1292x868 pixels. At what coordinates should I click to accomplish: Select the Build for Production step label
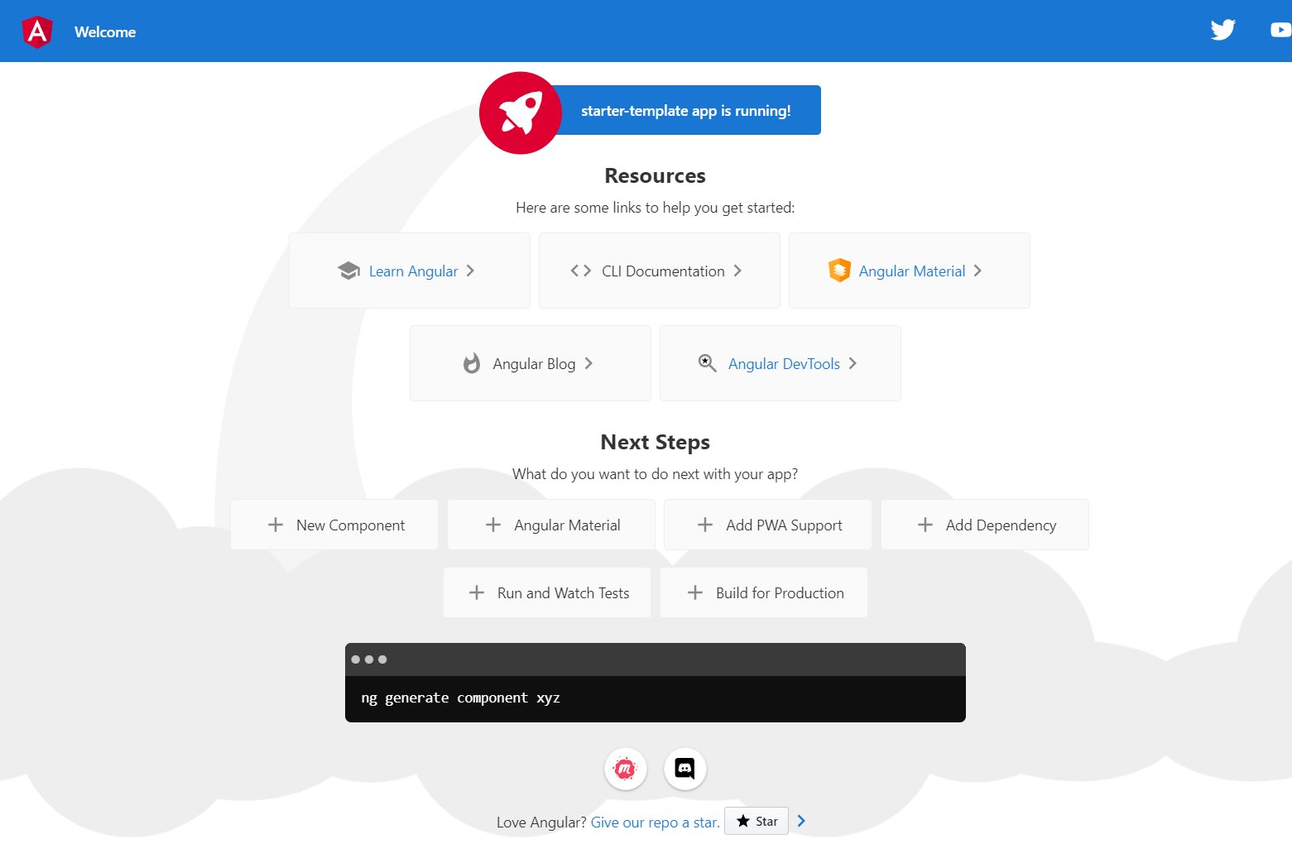pyautogui.click(x=780, y=593)
